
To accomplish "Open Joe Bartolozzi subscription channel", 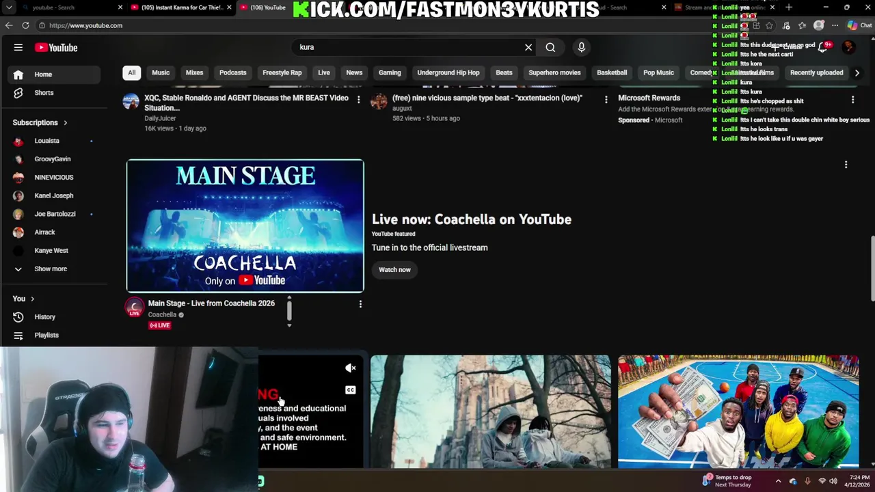I will (x=55, y=214).
